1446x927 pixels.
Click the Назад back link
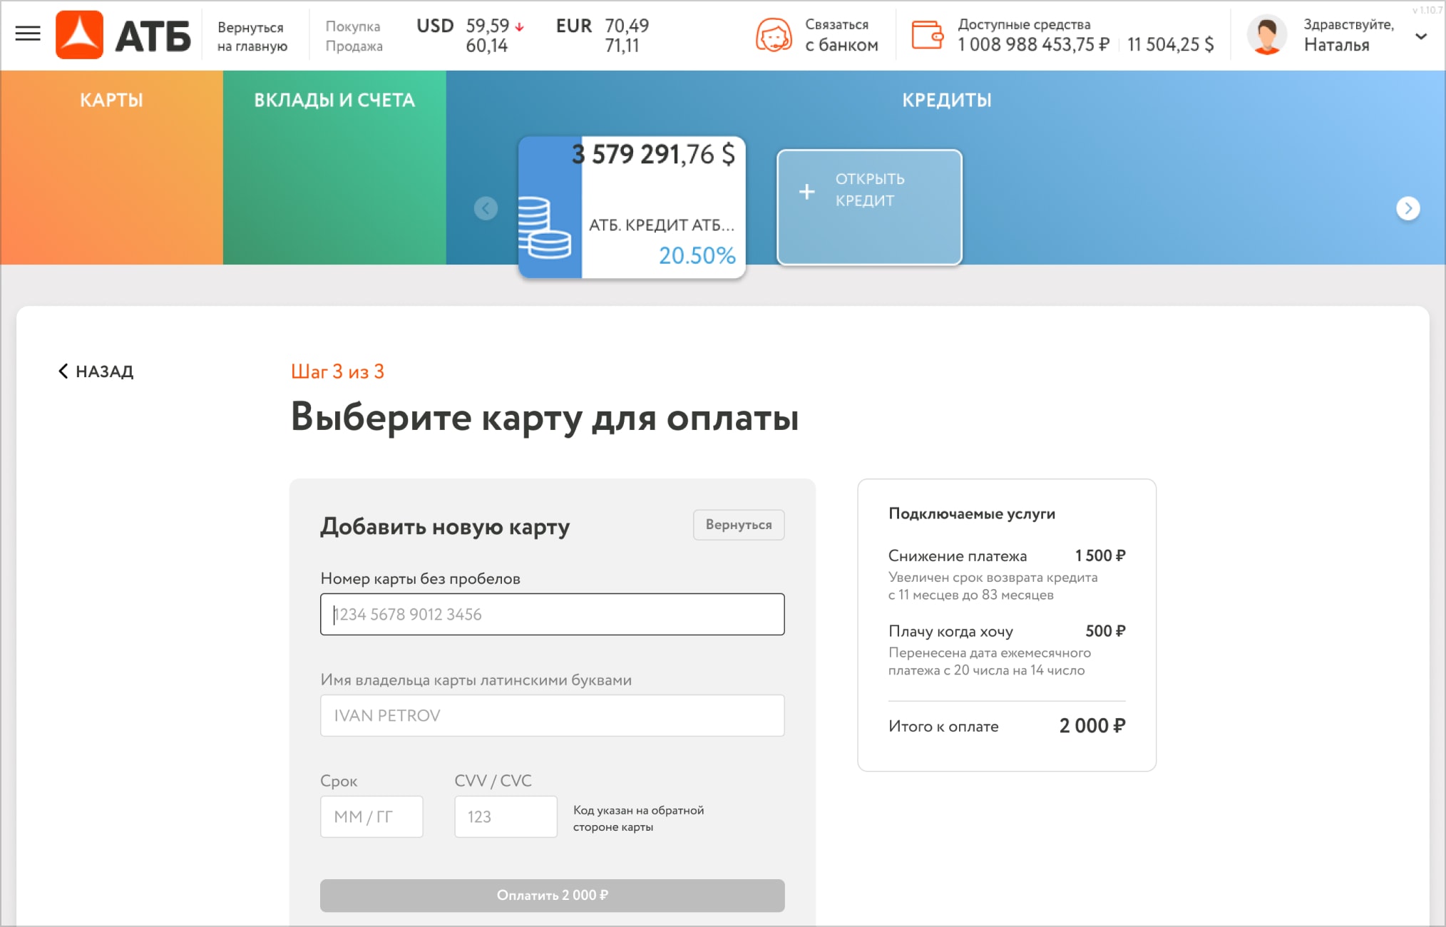coord(96,372)
